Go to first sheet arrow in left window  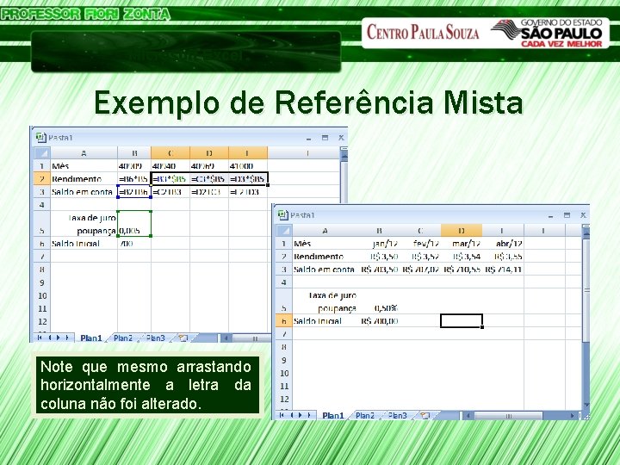coord(40,338)
